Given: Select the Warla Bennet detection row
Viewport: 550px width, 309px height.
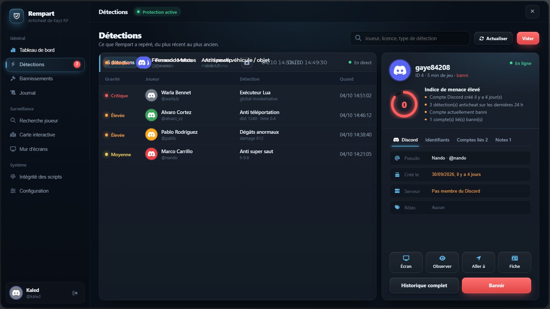Looking at the screenshot, I should click(238, 95).
